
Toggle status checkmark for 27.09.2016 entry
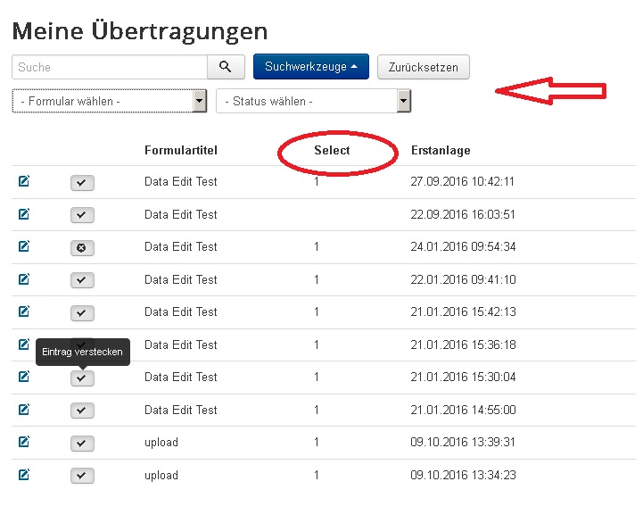pyautogui.click(x=82, y=183)
